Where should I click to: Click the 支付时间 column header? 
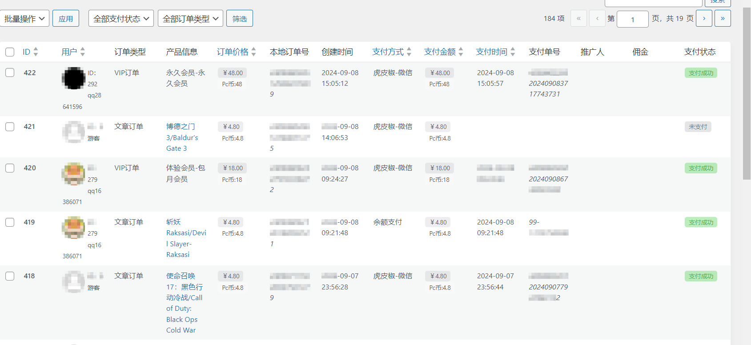492,52
